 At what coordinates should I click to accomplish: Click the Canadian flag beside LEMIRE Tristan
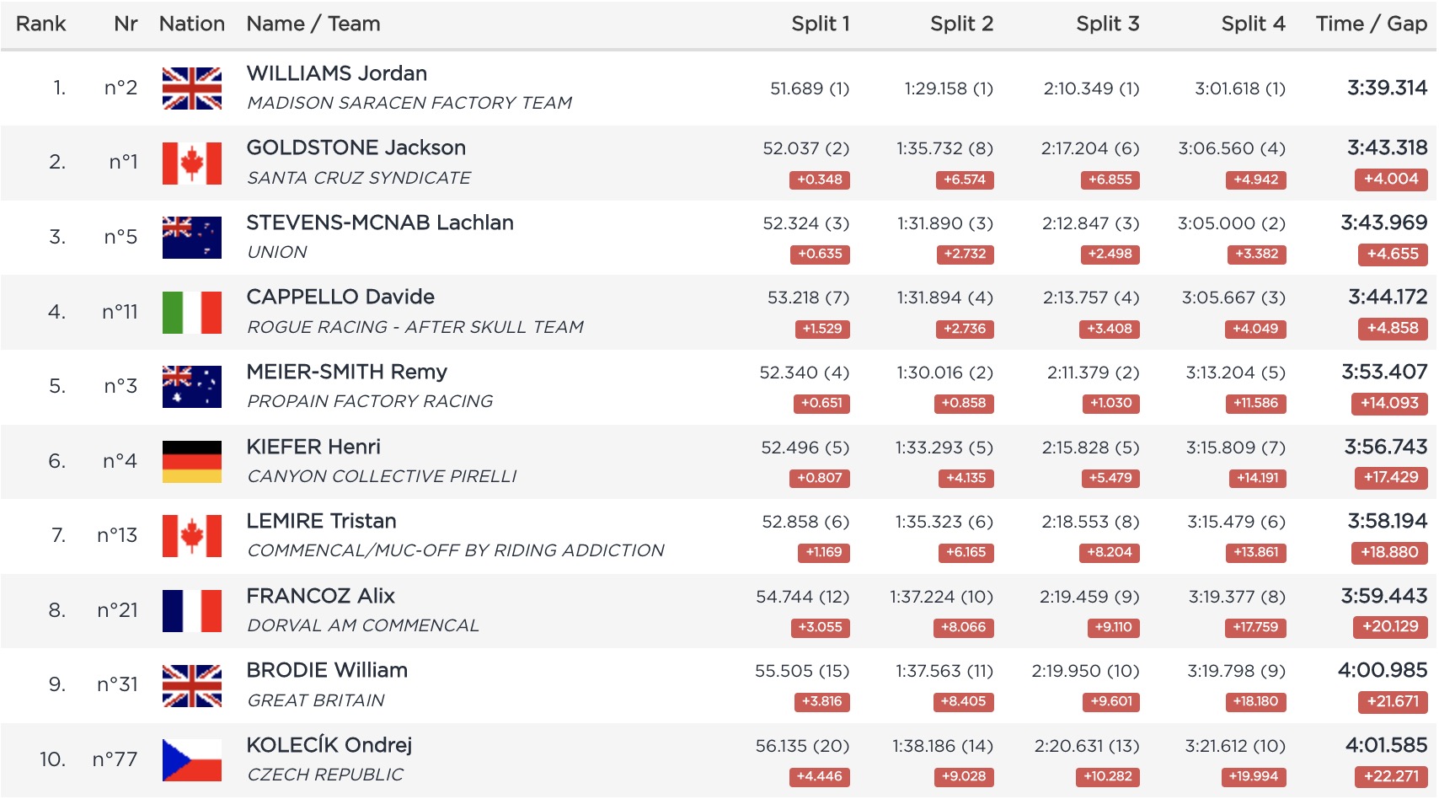click(192, 536)
